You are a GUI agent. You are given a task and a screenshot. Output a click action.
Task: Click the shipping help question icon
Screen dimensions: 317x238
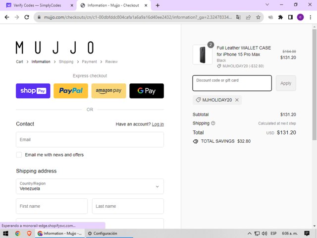point(213,123)
